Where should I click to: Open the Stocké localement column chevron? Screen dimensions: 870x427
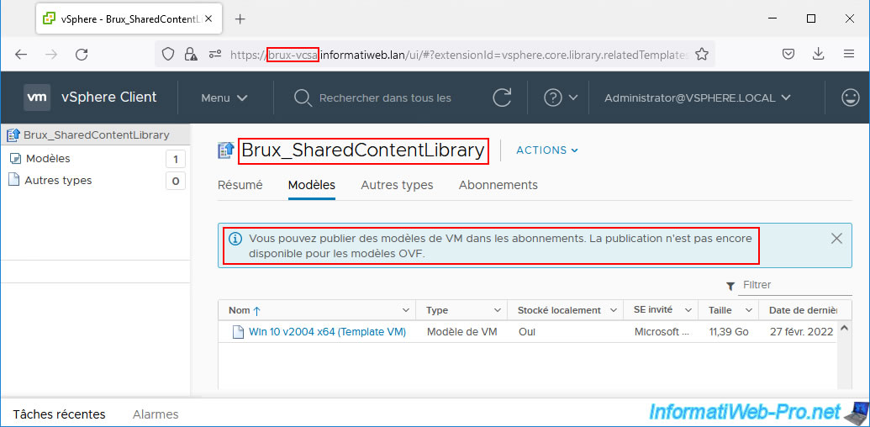click(x=613, y=310)
